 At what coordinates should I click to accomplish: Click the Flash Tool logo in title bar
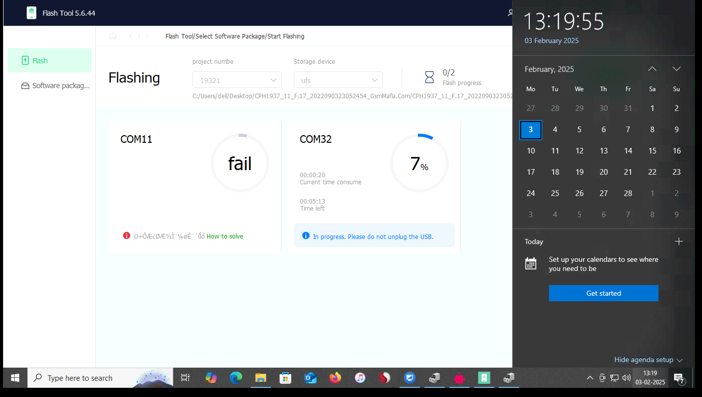[31, 13]
